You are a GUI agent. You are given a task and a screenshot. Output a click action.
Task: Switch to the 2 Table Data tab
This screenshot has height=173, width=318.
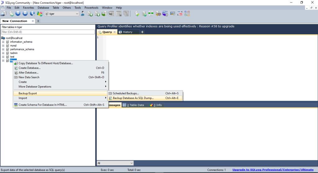134,105
